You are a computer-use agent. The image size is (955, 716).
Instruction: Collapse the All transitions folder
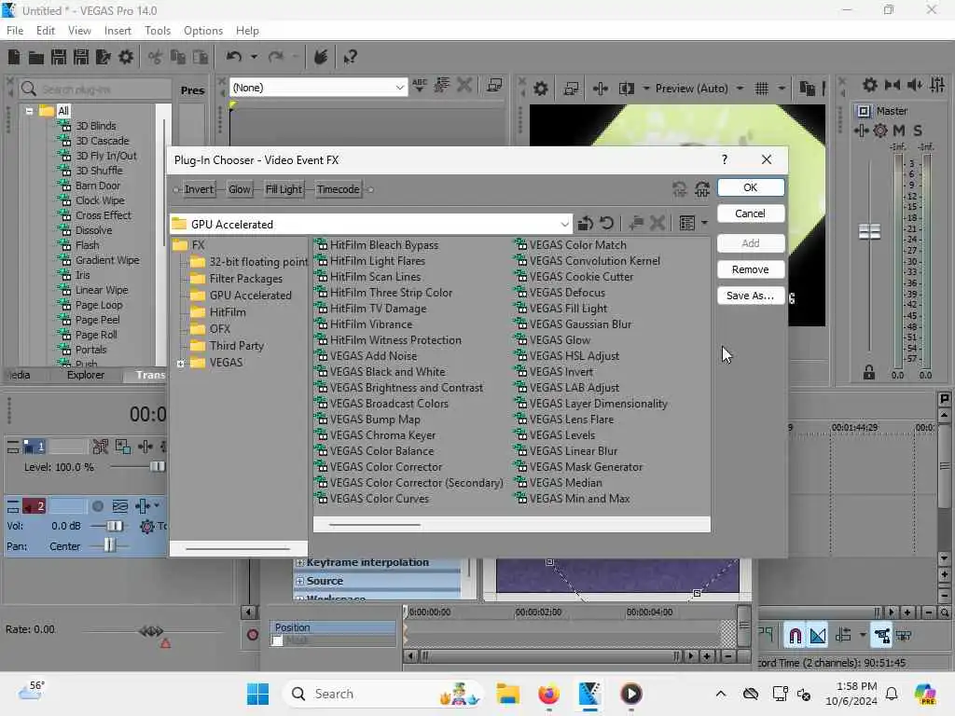(29, 111)
